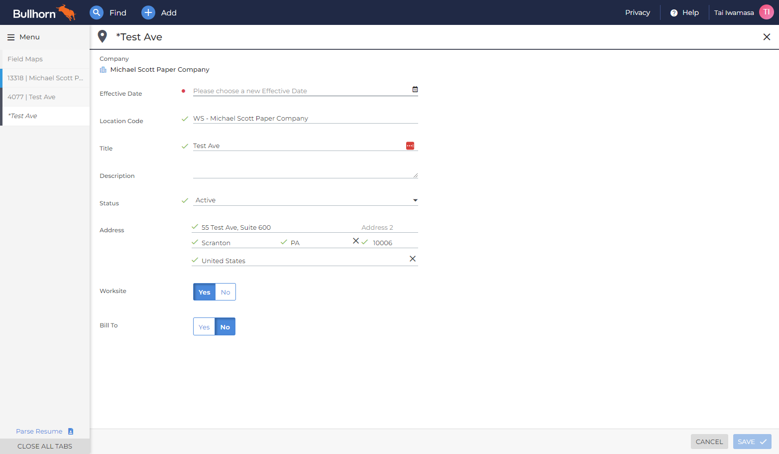Clear the PA state value
Screen dimensions: 779x454
click(356, 241)
